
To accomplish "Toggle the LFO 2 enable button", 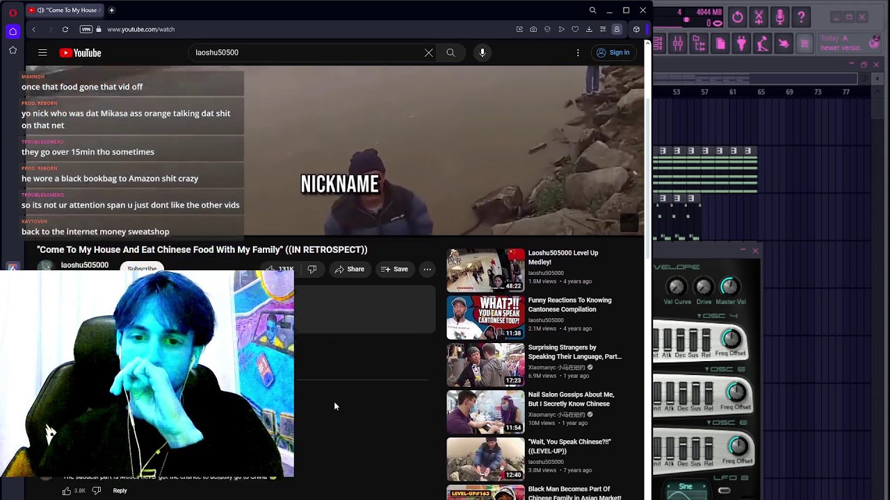I will (x=724, y=491).
